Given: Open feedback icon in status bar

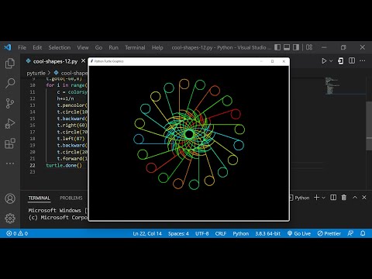Looking at the screenshot, I should pos(350,233).
